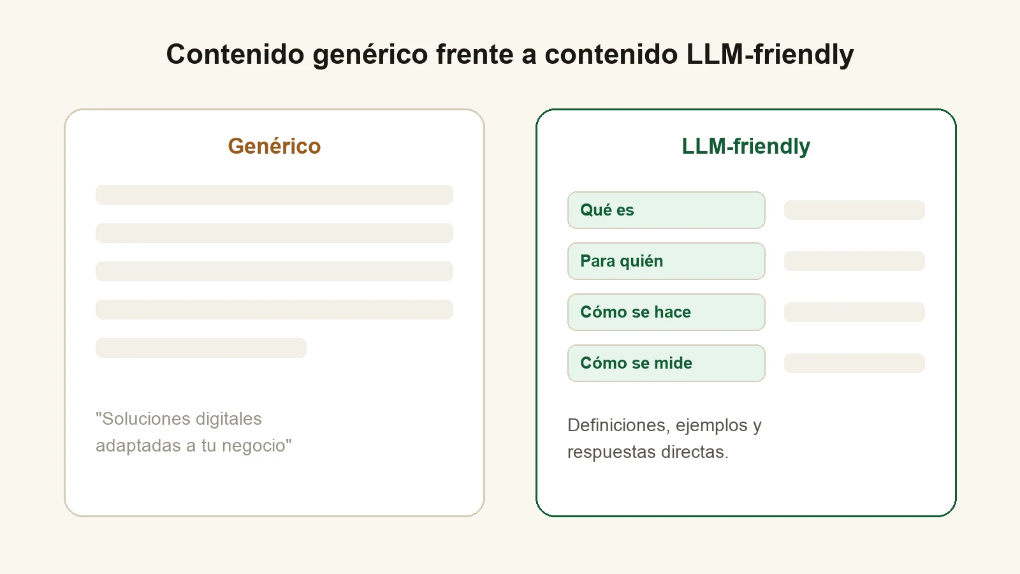The height and width of the screenshot is (574, 1020).
Task: Click the main title 'Contenido genérico frente a contenido LLM-friendly'
Action: [x=510, y=54]
